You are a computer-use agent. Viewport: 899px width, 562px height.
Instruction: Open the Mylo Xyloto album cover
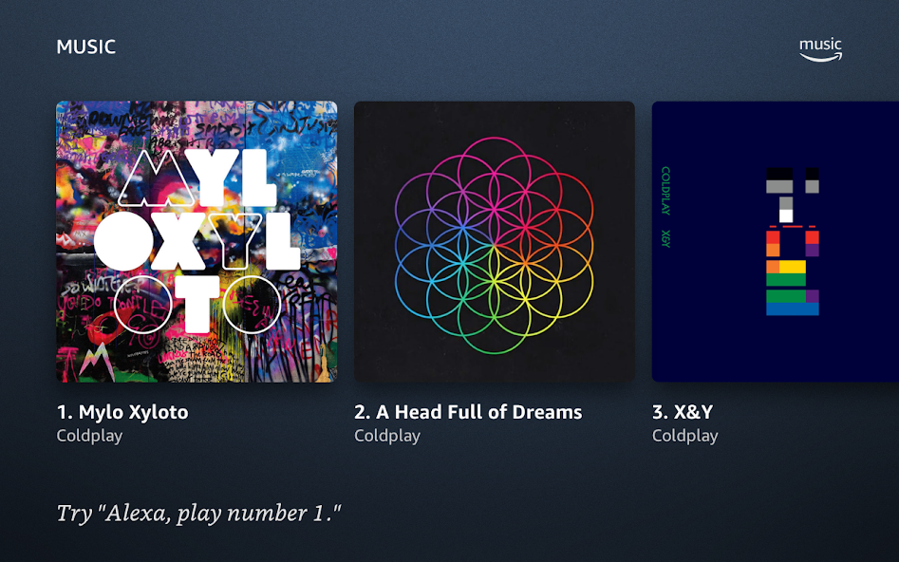click(197, 241)
